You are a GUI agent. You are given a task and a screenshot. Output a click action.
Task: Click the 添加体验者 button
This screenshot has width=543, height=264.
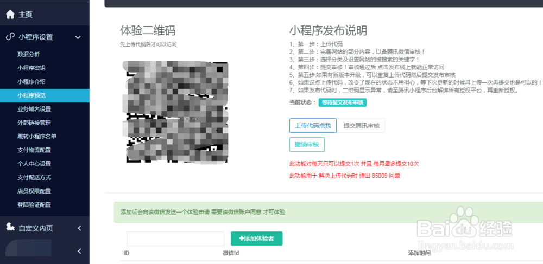257,239
